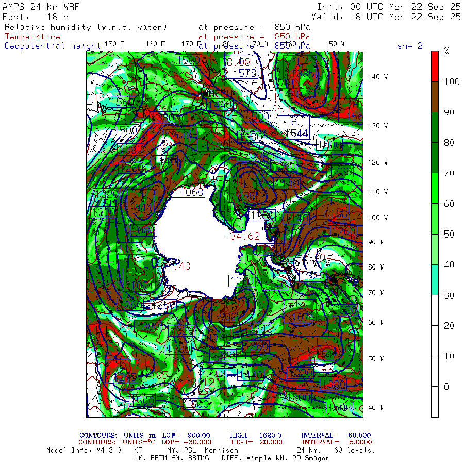Click the '50 W' longitude label
Viewport: 464px width, 464px height.
[x=376, y=359]
